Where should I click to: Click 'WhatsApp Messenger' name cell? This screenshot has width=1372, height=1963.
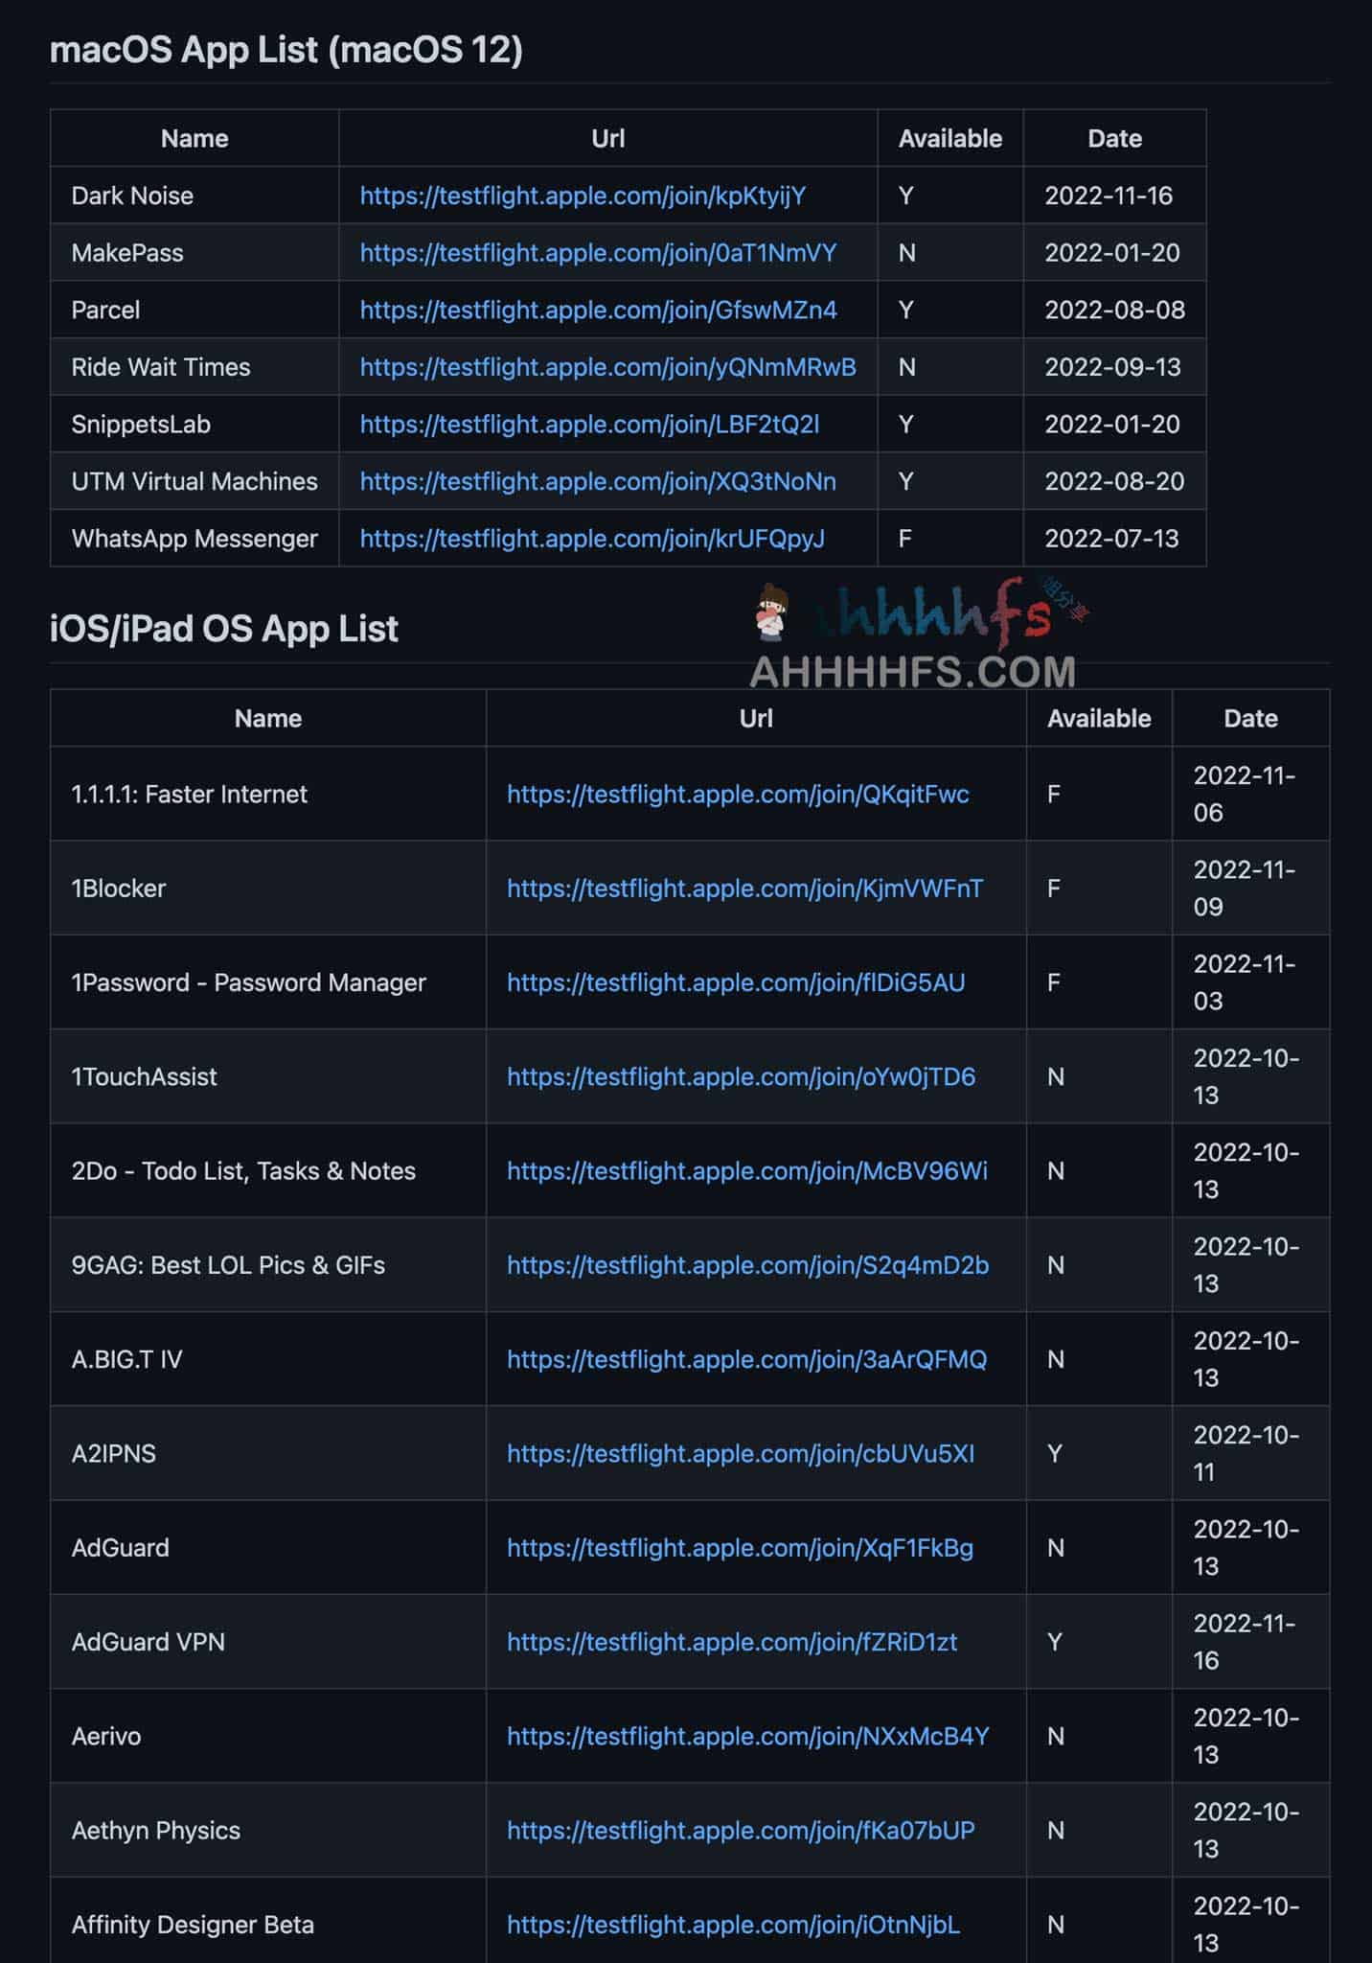(x=194, y=539)
